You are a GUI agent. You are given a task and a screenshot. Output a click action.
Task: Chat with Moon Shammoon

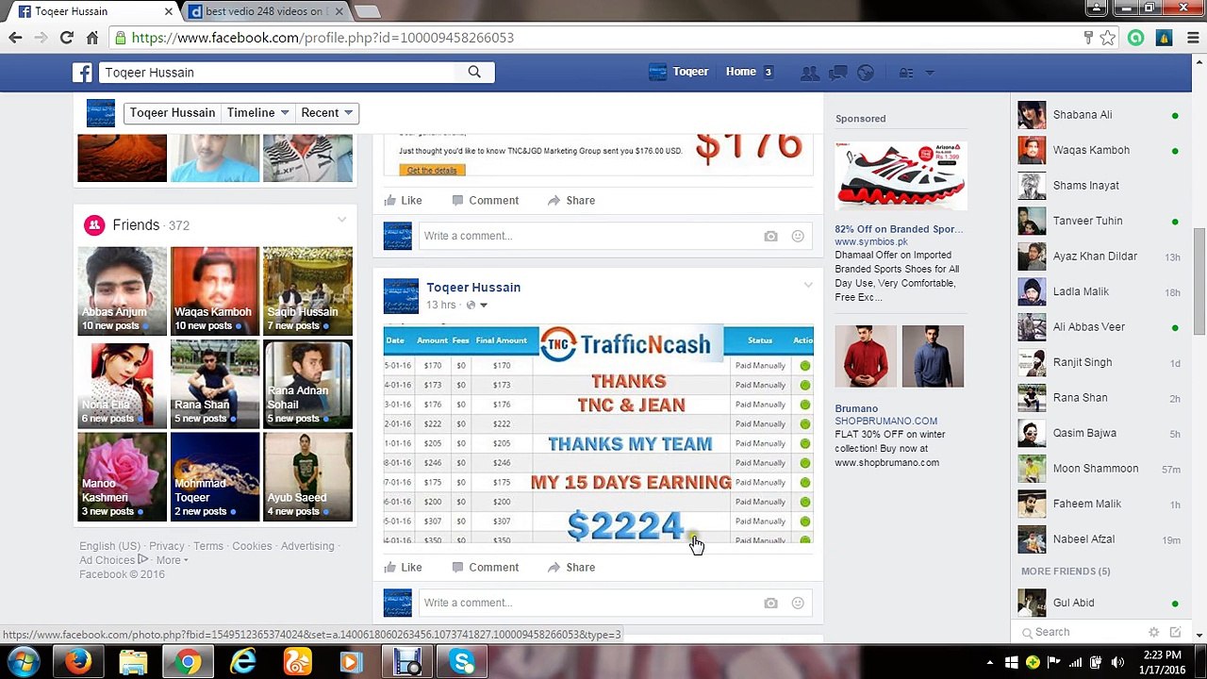1100,469
